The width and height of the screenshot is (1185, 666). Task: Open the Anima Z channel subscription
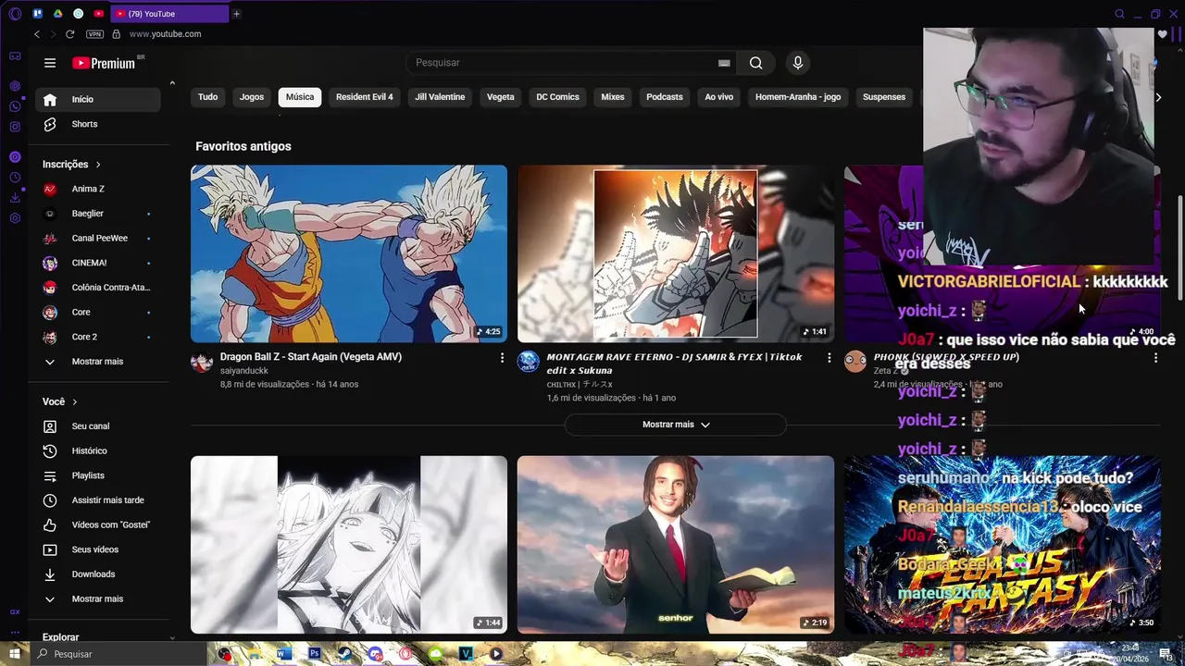[98, 189]
